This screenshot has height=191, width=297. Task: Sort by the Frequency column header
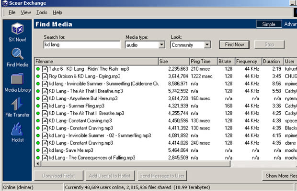[249, 62]
